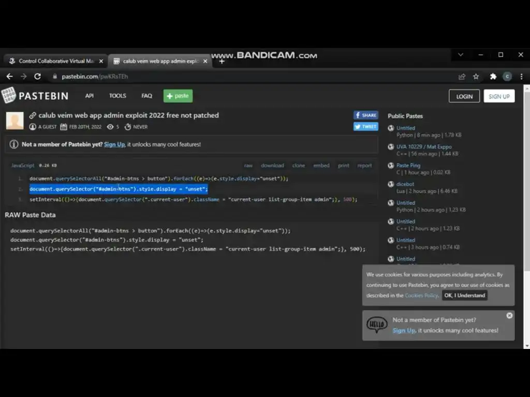Open the FAQ menu item
Viewport: 530px width, 397px height.
(146, 96)
